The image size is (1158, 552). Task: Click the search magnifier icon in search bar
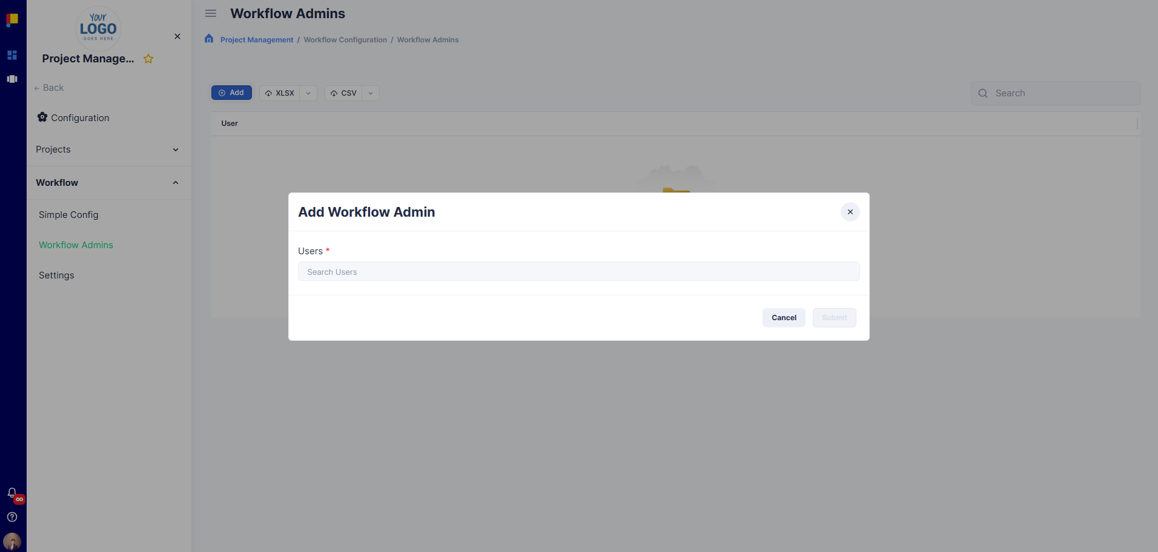[984, 93]
